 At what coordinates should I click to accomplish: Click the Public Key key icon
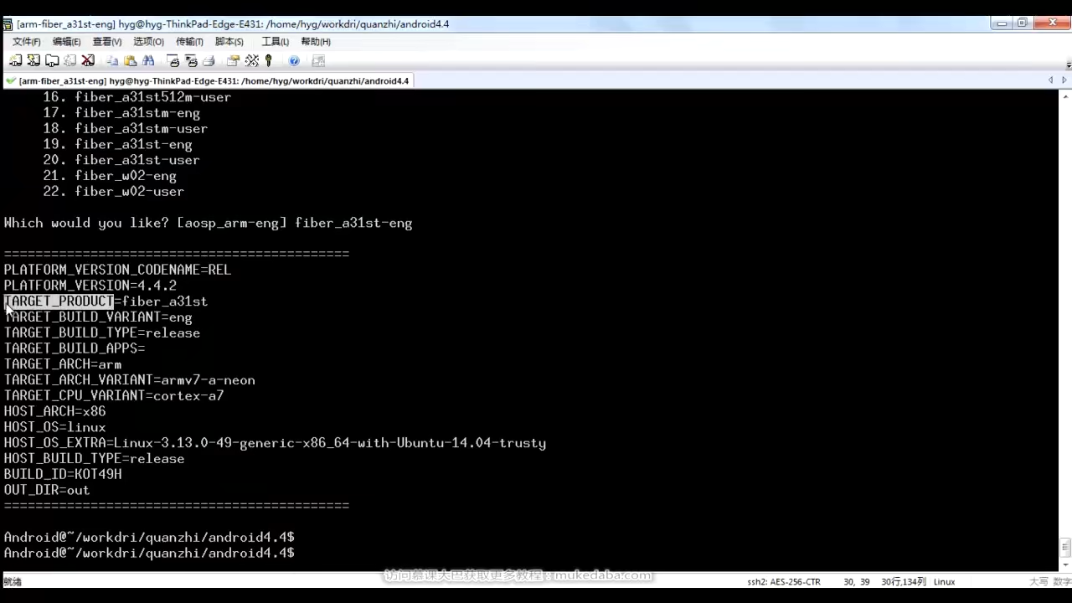coord(269,60)
